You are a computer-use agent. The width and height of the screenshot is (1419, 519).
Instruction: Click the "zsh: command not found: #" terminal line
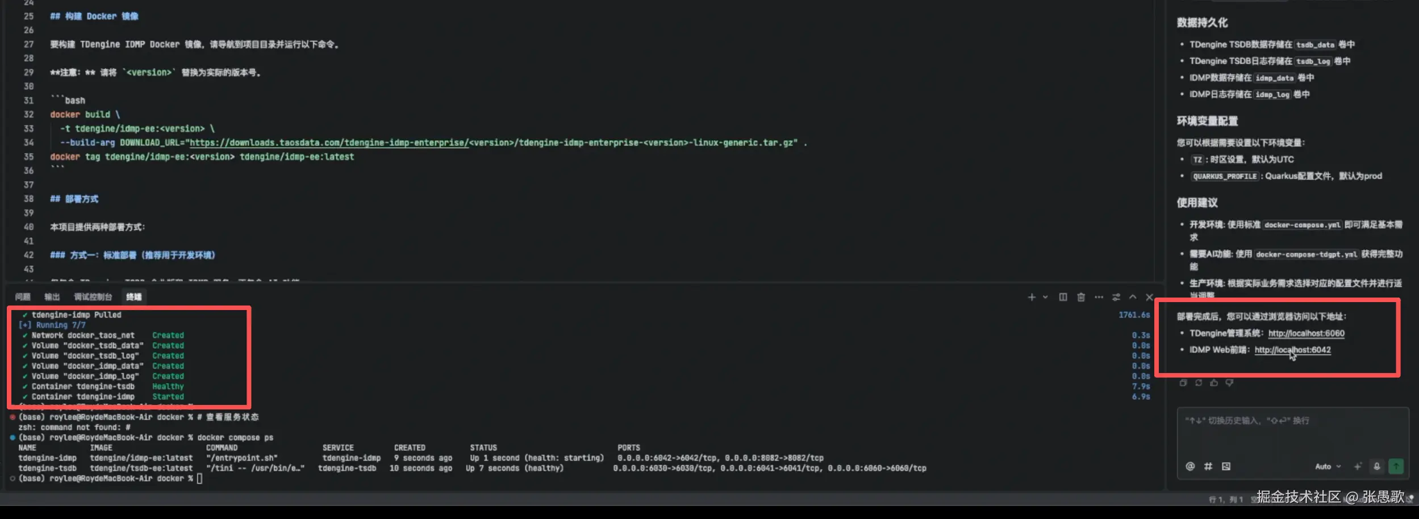click(x=74, y=427)
